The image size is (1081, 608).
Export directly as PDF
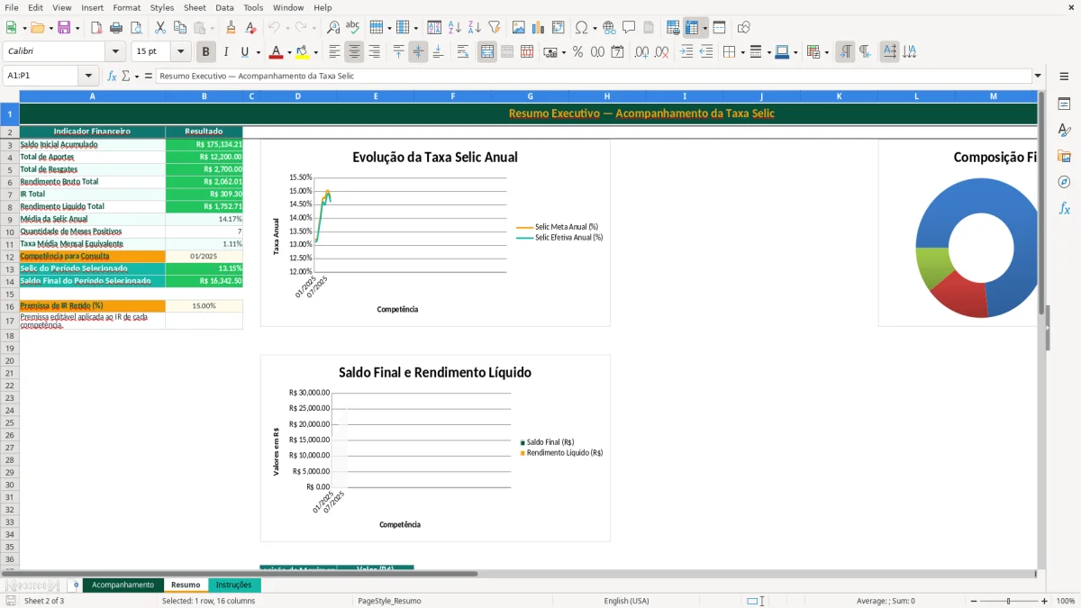[96, 28]
